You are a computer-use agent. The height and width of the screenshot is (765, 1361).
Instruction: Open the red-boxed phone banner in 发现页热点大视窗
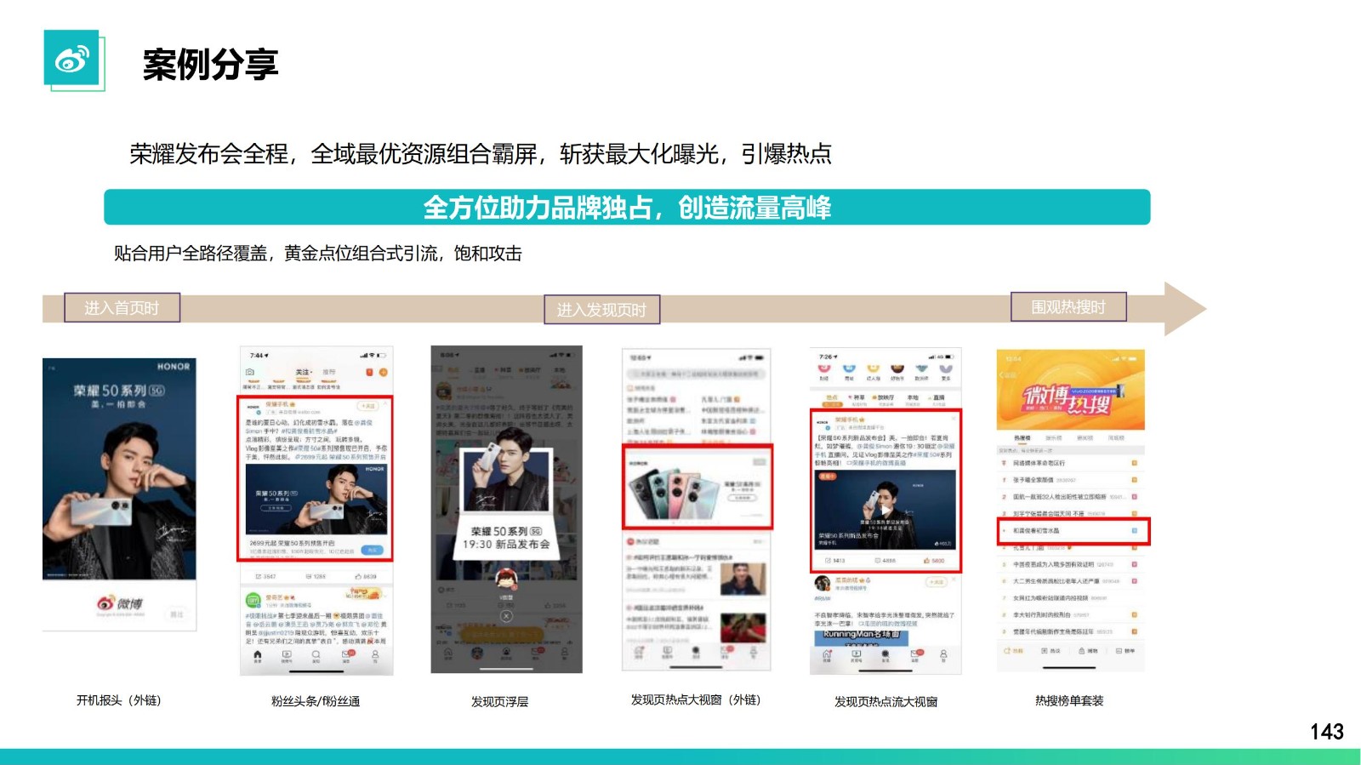tap(698, 487)
